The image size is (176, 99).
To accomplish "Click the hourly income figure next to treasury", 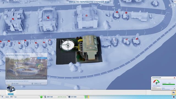I will pyautogui.click(x=62, y=97).
